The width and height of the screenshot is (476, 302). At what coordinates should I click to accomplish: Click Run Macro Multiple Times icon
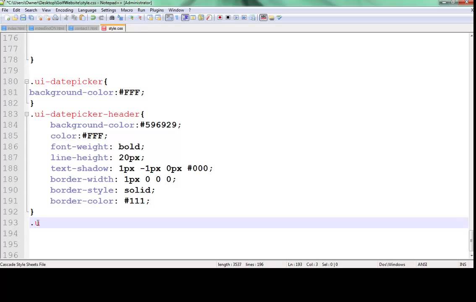coord(244,18)
